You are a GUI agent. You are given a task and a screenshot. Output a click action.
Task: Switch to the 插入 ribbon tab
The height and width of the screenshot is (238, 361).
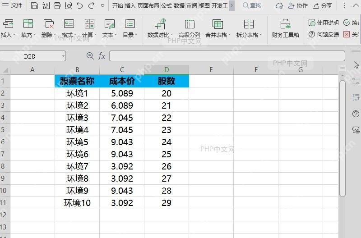pyautogui.click(x=130, y=5)
